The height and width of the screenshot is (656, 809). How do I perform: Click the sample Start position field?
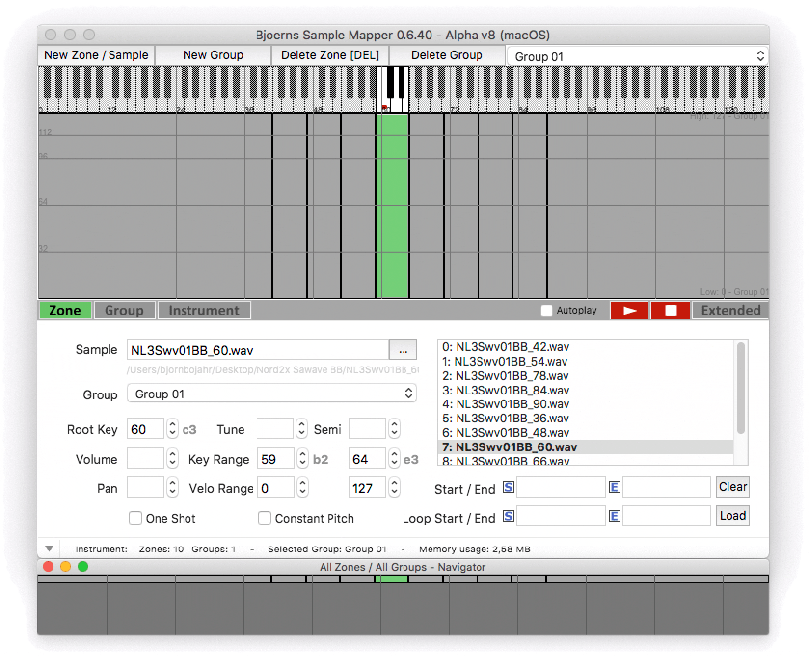560,487
